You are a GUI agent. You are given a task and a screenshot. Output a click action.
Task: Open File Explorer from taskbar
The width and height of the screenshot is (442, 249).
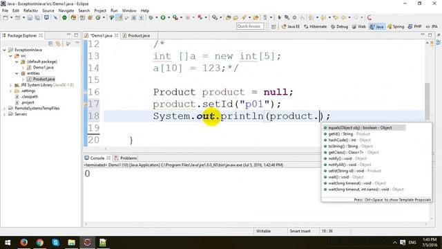tap(71, 243)
